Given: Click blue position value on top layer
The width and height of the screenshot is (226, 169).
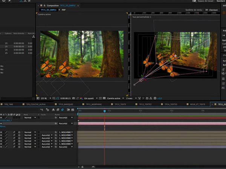Looking at the screenshot, I should 6,121.
